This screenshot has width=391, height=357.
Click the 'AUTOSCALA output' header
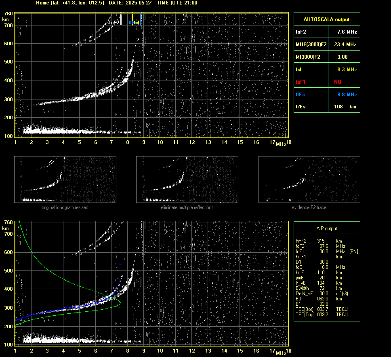click(x=326, y=19)
